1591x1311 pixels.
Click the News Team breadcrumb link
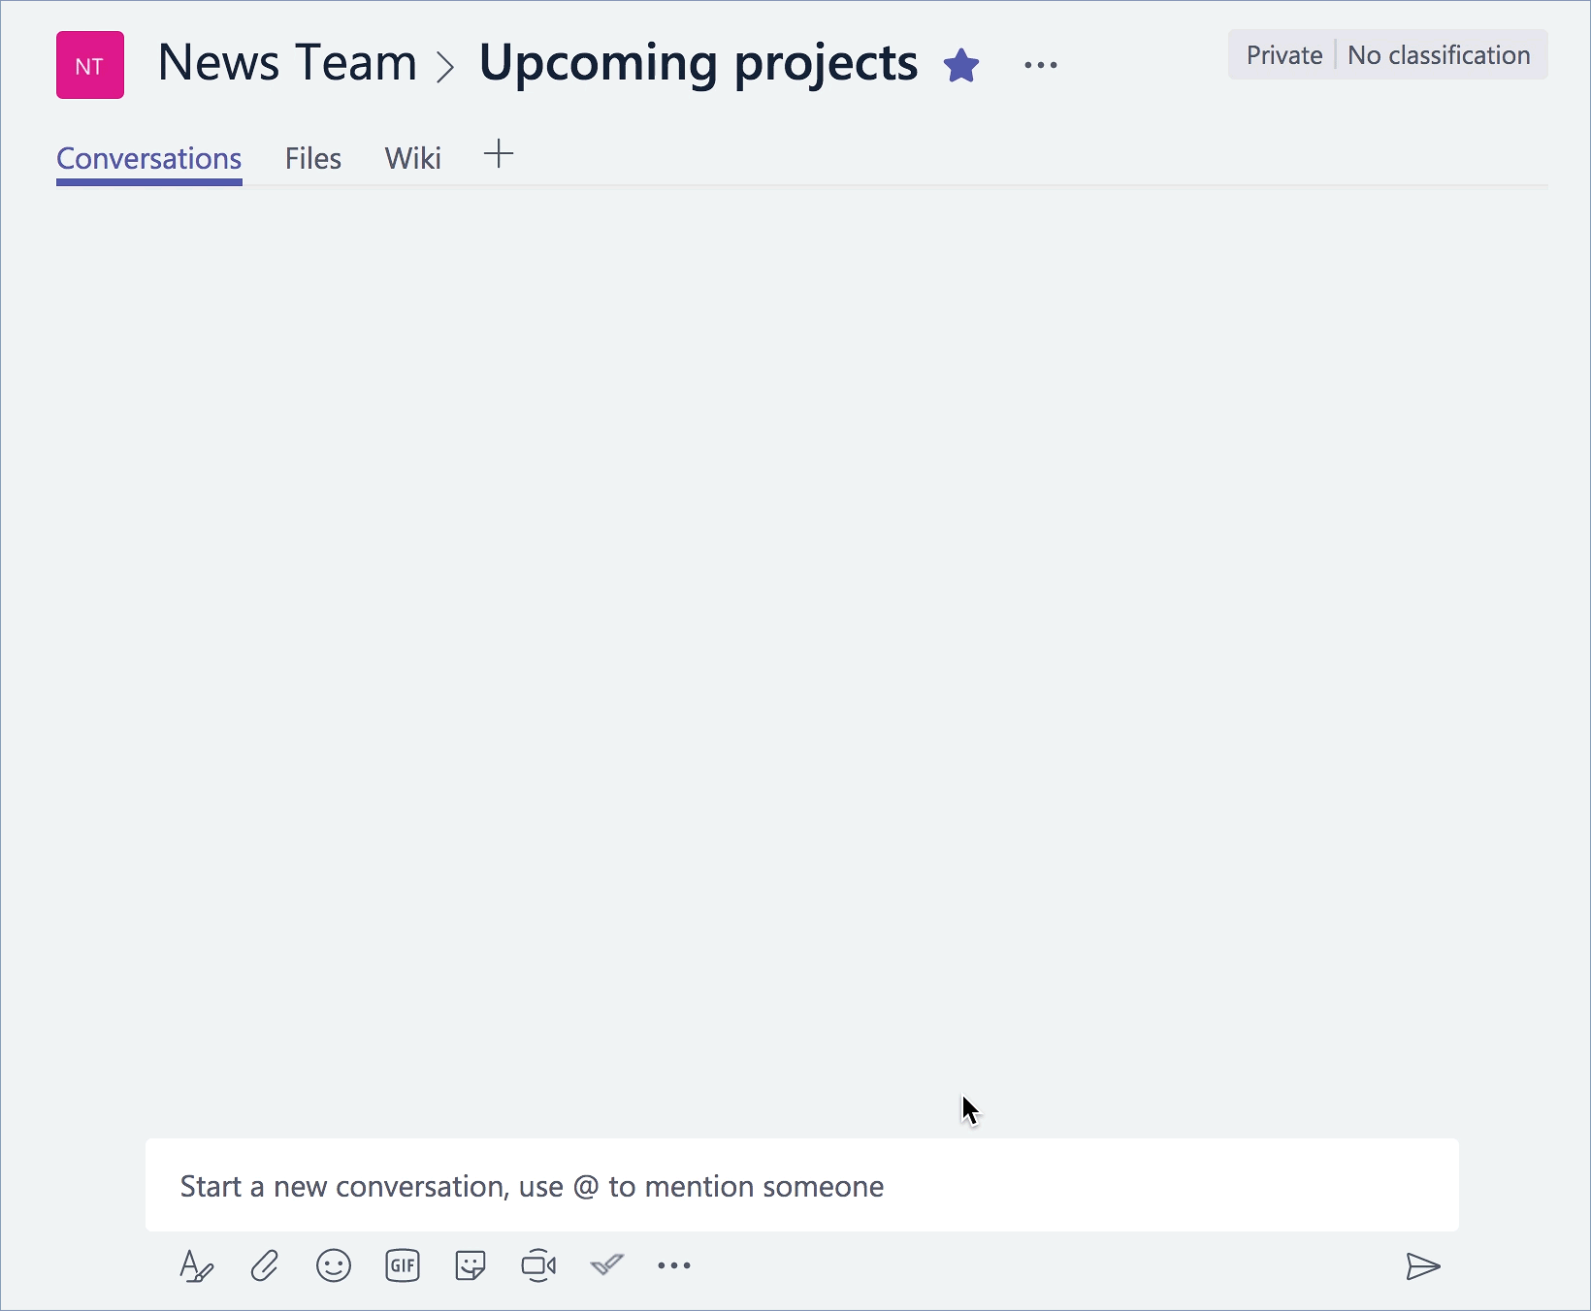click(x=287, y=63)
